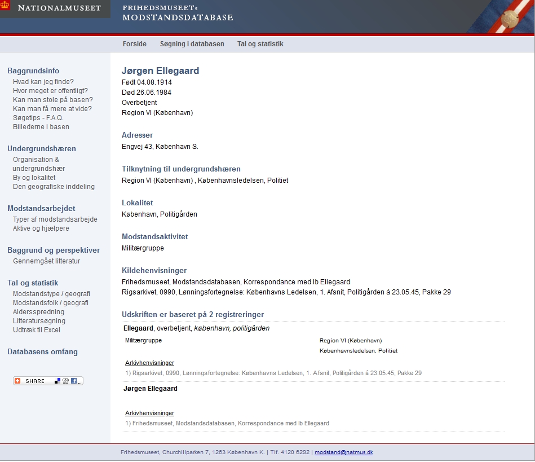Click 'København, Politigården' locality text
This screenshot has width=535, height=462.
click(x=160, y=214)
